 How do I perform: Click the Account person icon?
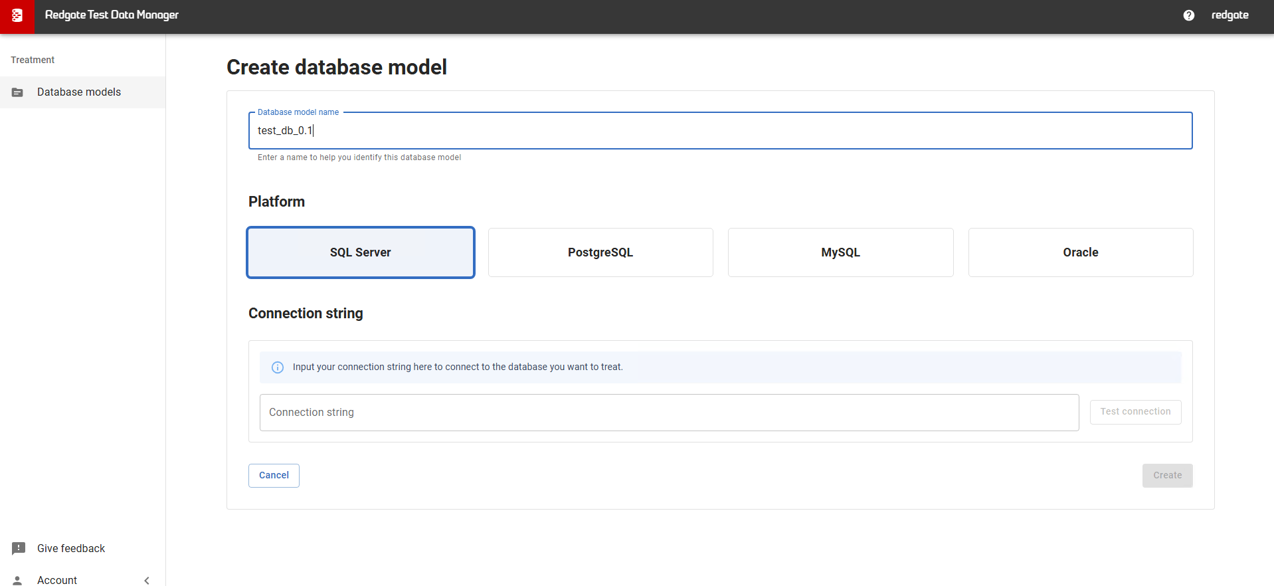18,580
